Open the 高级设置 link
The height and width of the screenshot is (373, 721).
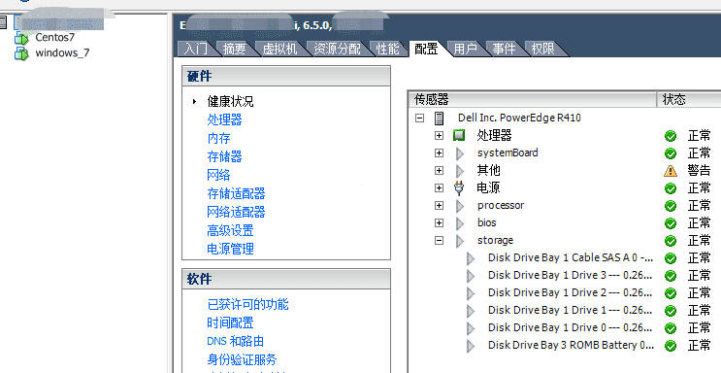(230, 230)
